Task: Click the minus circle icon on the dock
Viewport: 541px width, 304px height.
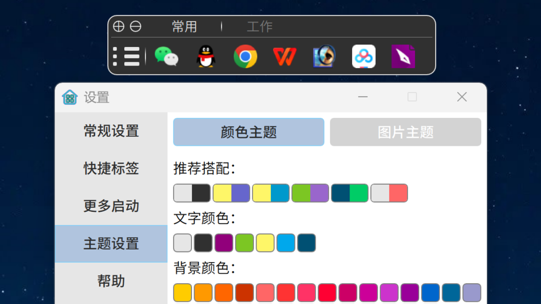Action: pyautogui.click(x=135, y=26)
